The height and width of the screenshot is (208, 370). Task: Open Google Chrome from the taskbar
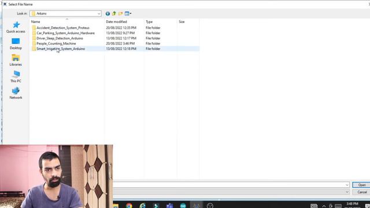129,206
